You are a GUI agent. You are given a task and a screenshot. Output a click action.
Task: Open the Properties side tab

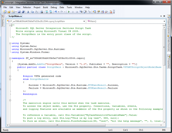click(x=169, y=61)
